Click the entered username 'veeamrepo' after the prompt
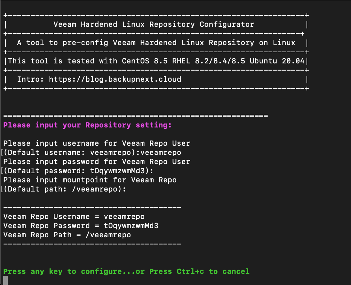351x285 pixels. (161, 153)
